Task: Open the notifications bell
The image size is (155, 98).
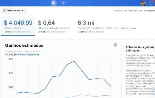Action: 151,3
